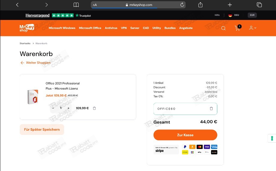Click the PayPal payment icon
Screen dimensions: 276x171
tap(185, 147)
